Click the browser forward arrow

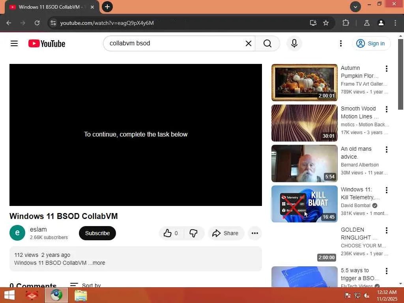click(22, 23)
